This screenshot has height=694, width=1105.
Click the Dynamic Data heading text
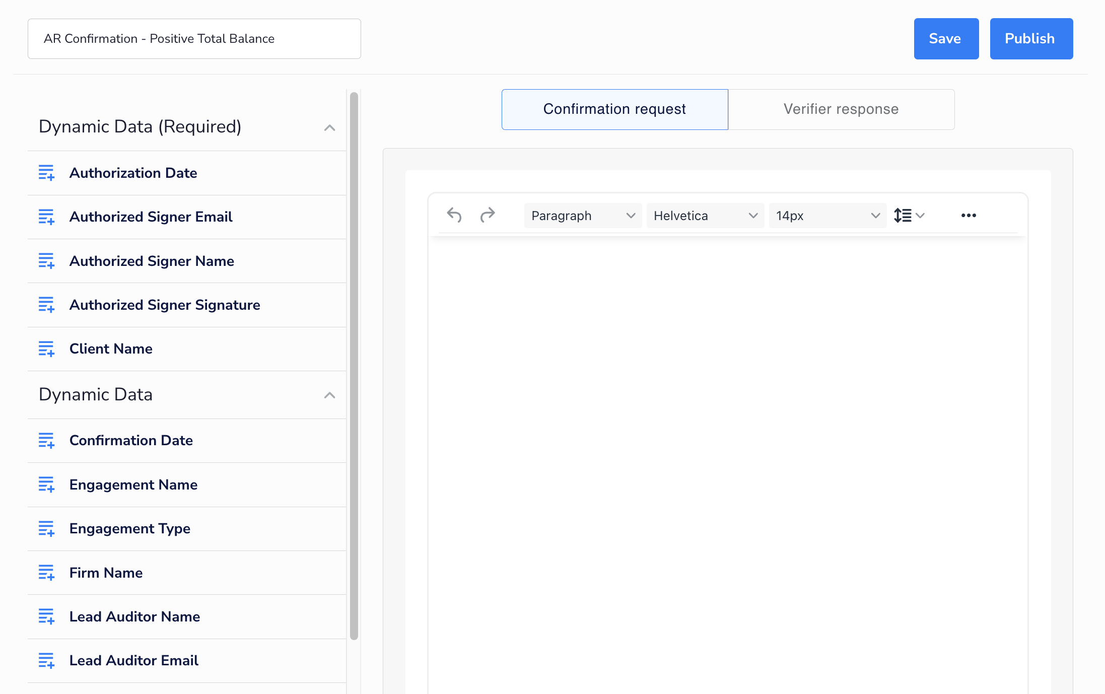[96, 394]
